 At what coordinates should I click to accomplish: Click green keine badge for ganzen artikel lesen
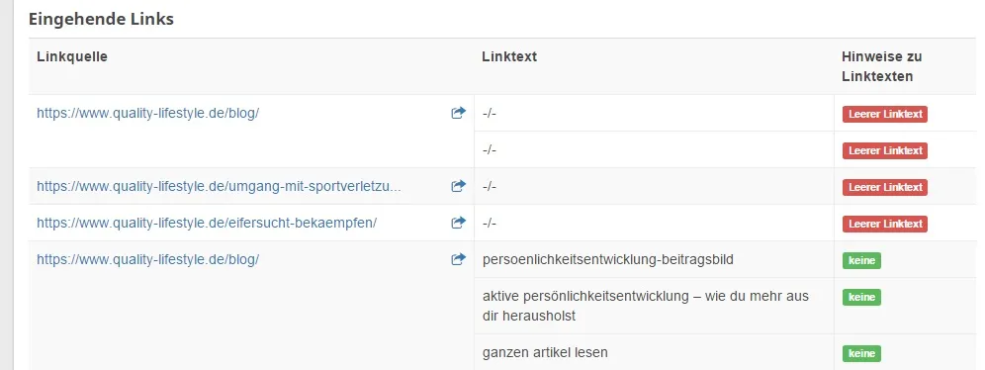(861, 353)
